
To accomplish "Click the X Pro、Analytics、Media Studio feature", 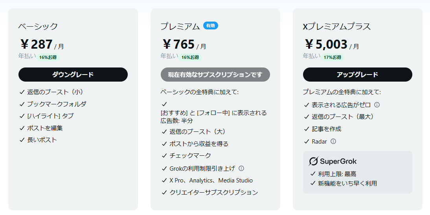I will [x=211, y=180].
